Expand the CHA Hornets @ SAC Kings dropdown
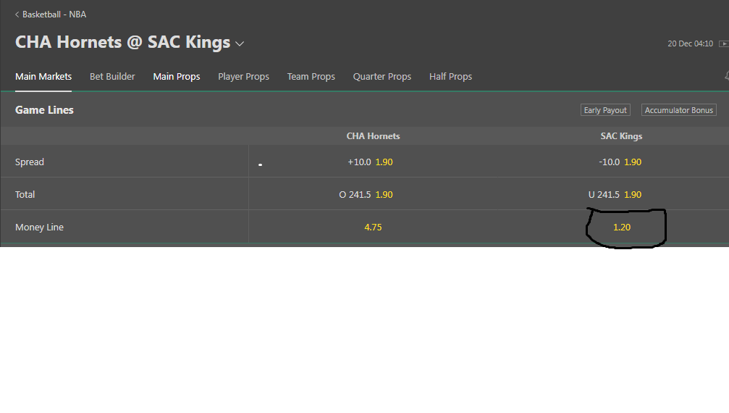The height and width of the screenshot is (413, 729). [240, 43]
